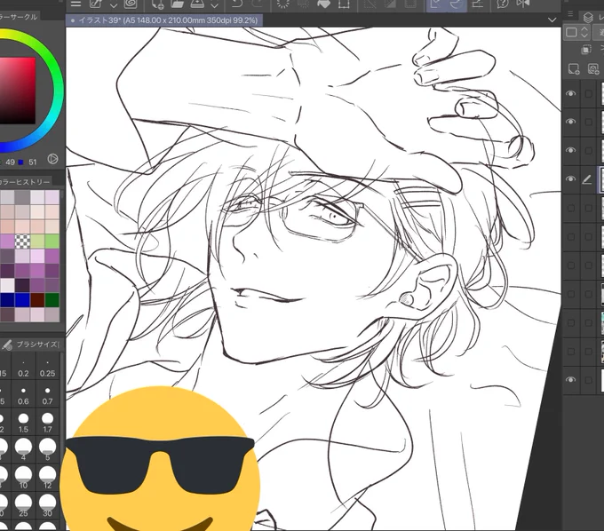The width and height of the screenshot is (604, 531).
Task: Select brush size 1.5
Action: [23, 423]
